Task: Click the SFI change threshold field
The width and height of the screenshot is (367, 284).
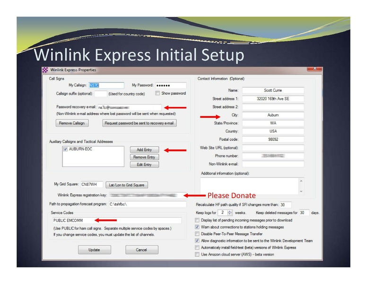Action: click(286, 205)
